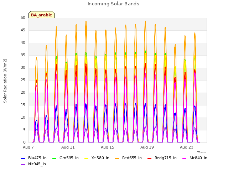This screenshot has width=228, height=171.
Task: Click the 35 y-axis tick label
Action: [x=23, y=55]
